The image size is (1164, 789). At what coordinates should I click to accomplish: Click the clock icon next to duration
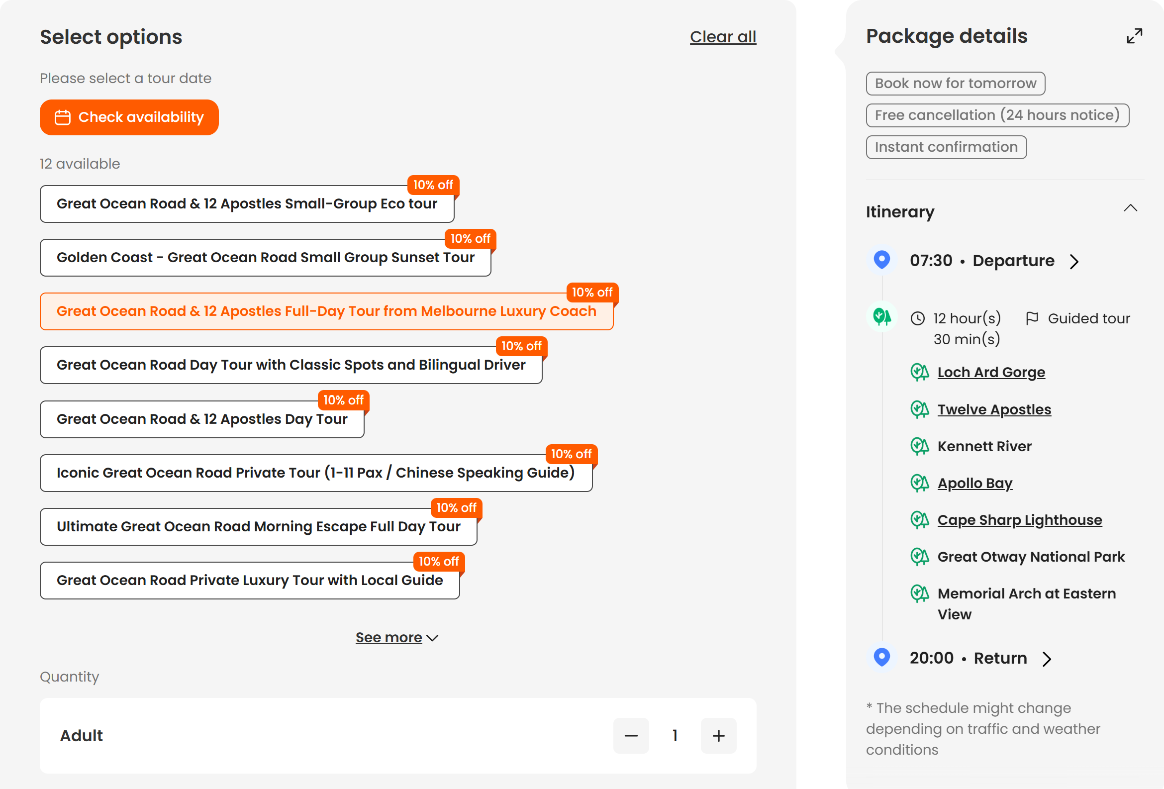[917, 318]
